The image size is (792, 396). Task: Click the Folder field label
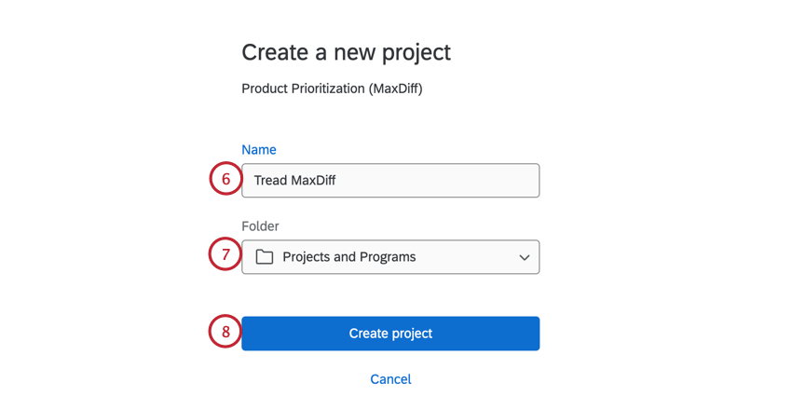pos(260,226)
